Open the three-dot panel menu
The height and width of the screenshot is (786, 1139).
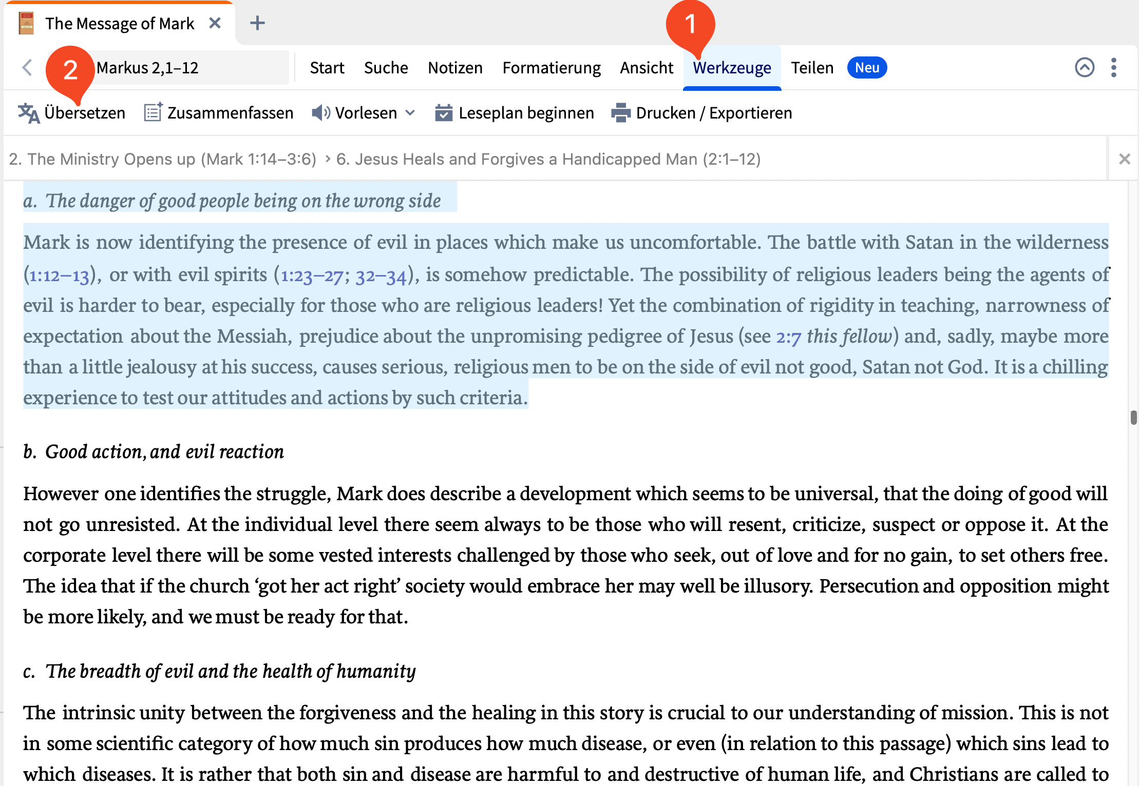point(1113,67)
